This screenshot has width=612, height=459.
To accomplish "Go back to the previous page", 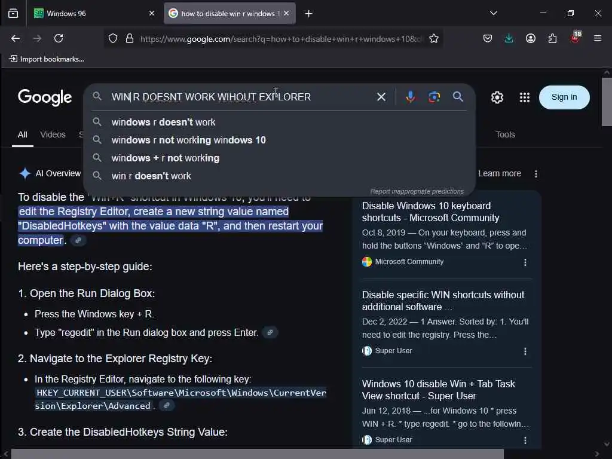I will [x=16, y=38].
